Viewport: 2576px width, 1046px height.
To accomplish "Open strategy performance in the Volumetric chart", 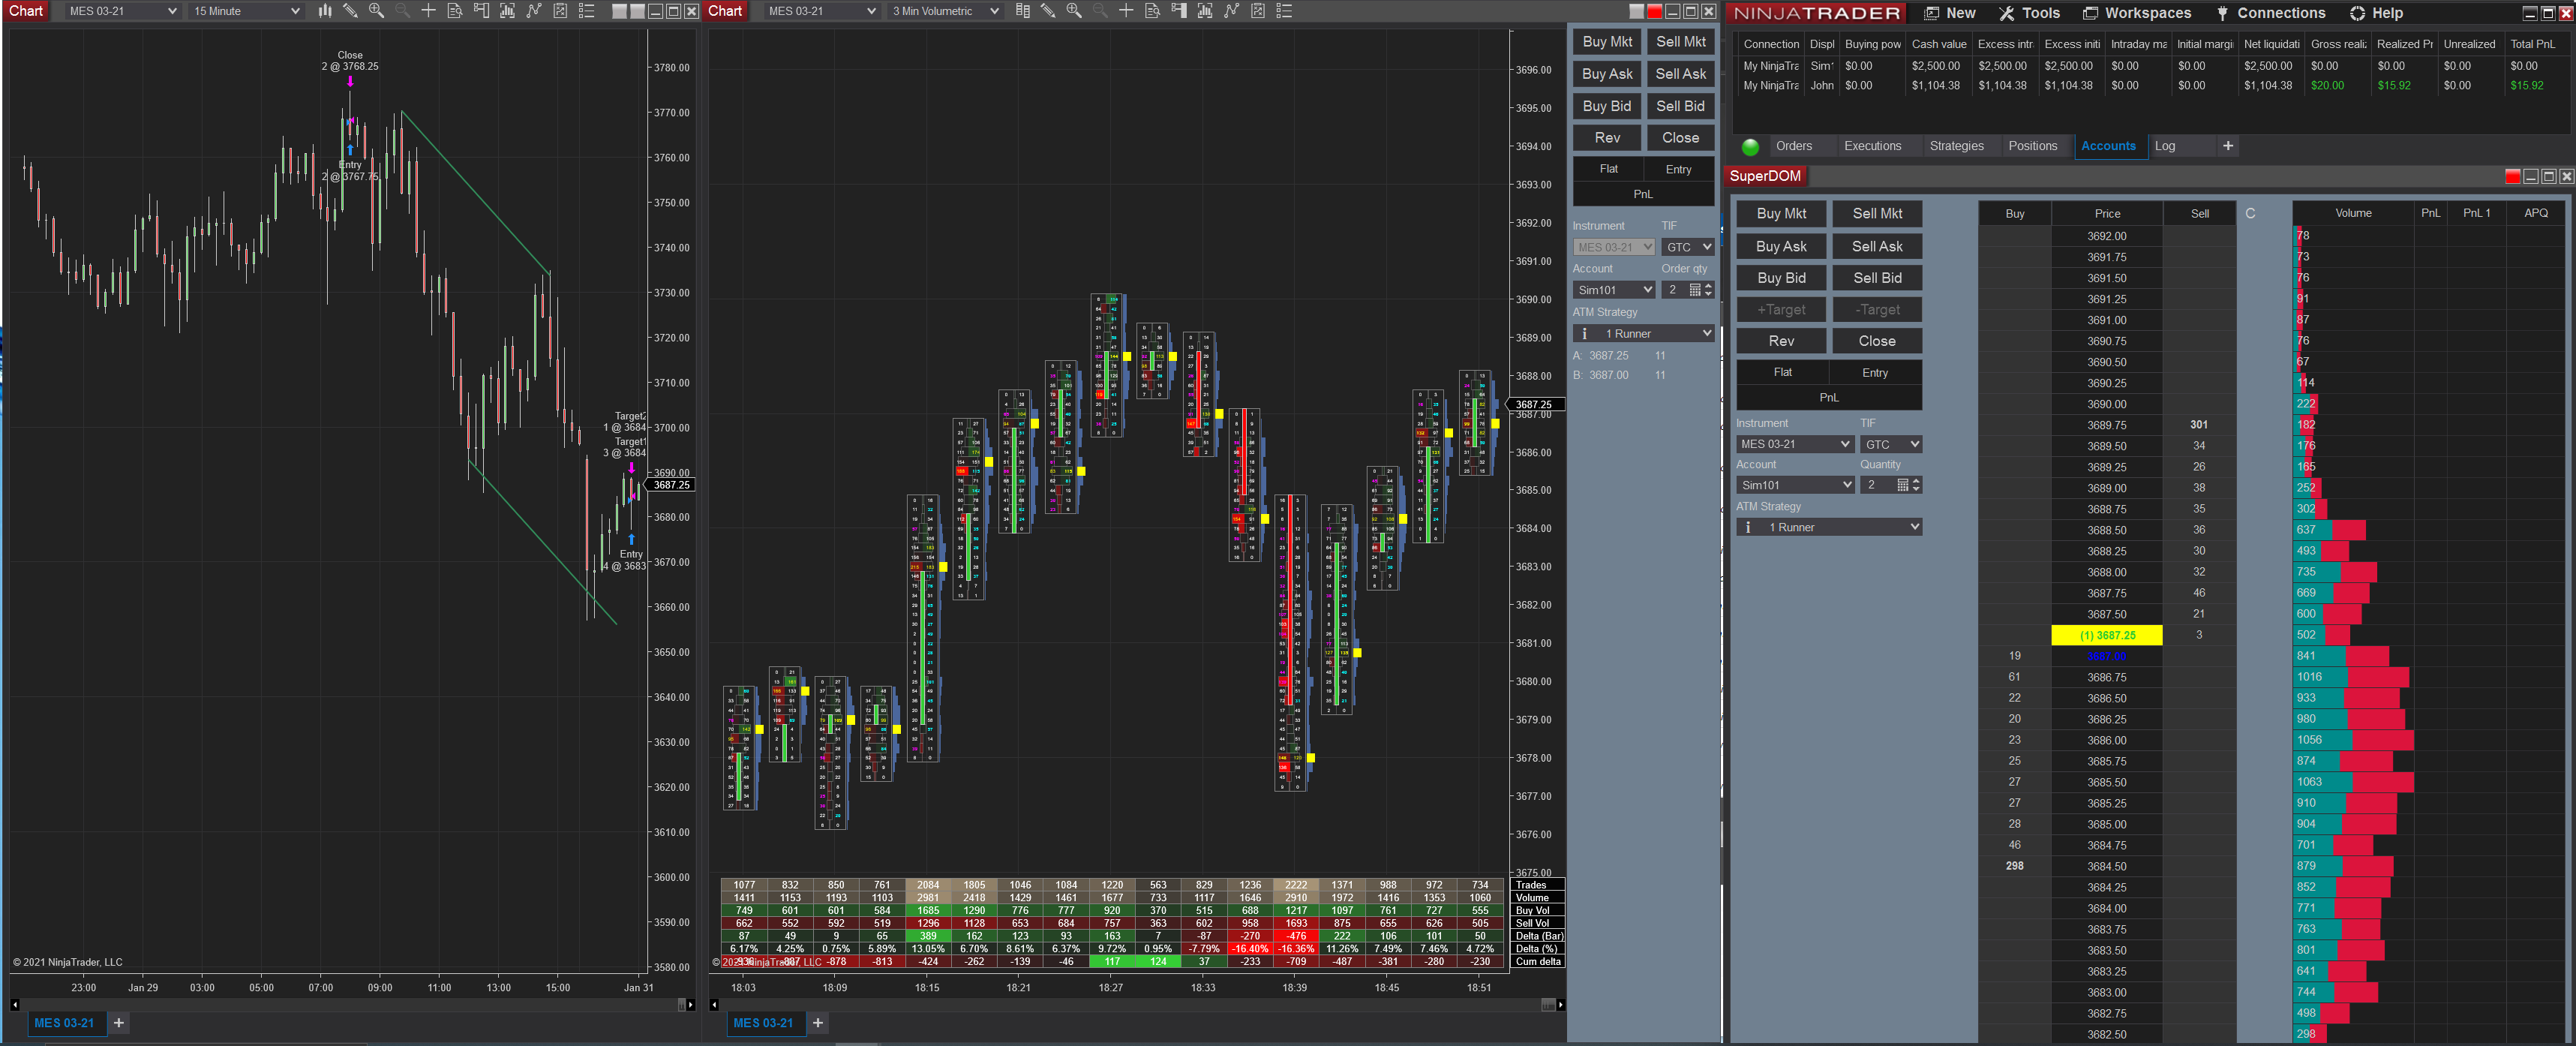I will 1258,11.
